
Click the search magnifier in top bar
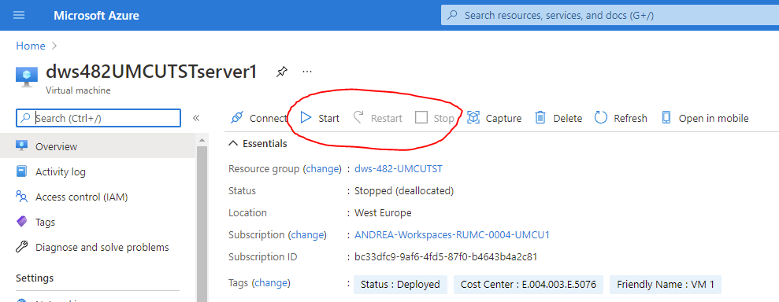[452, 16]
